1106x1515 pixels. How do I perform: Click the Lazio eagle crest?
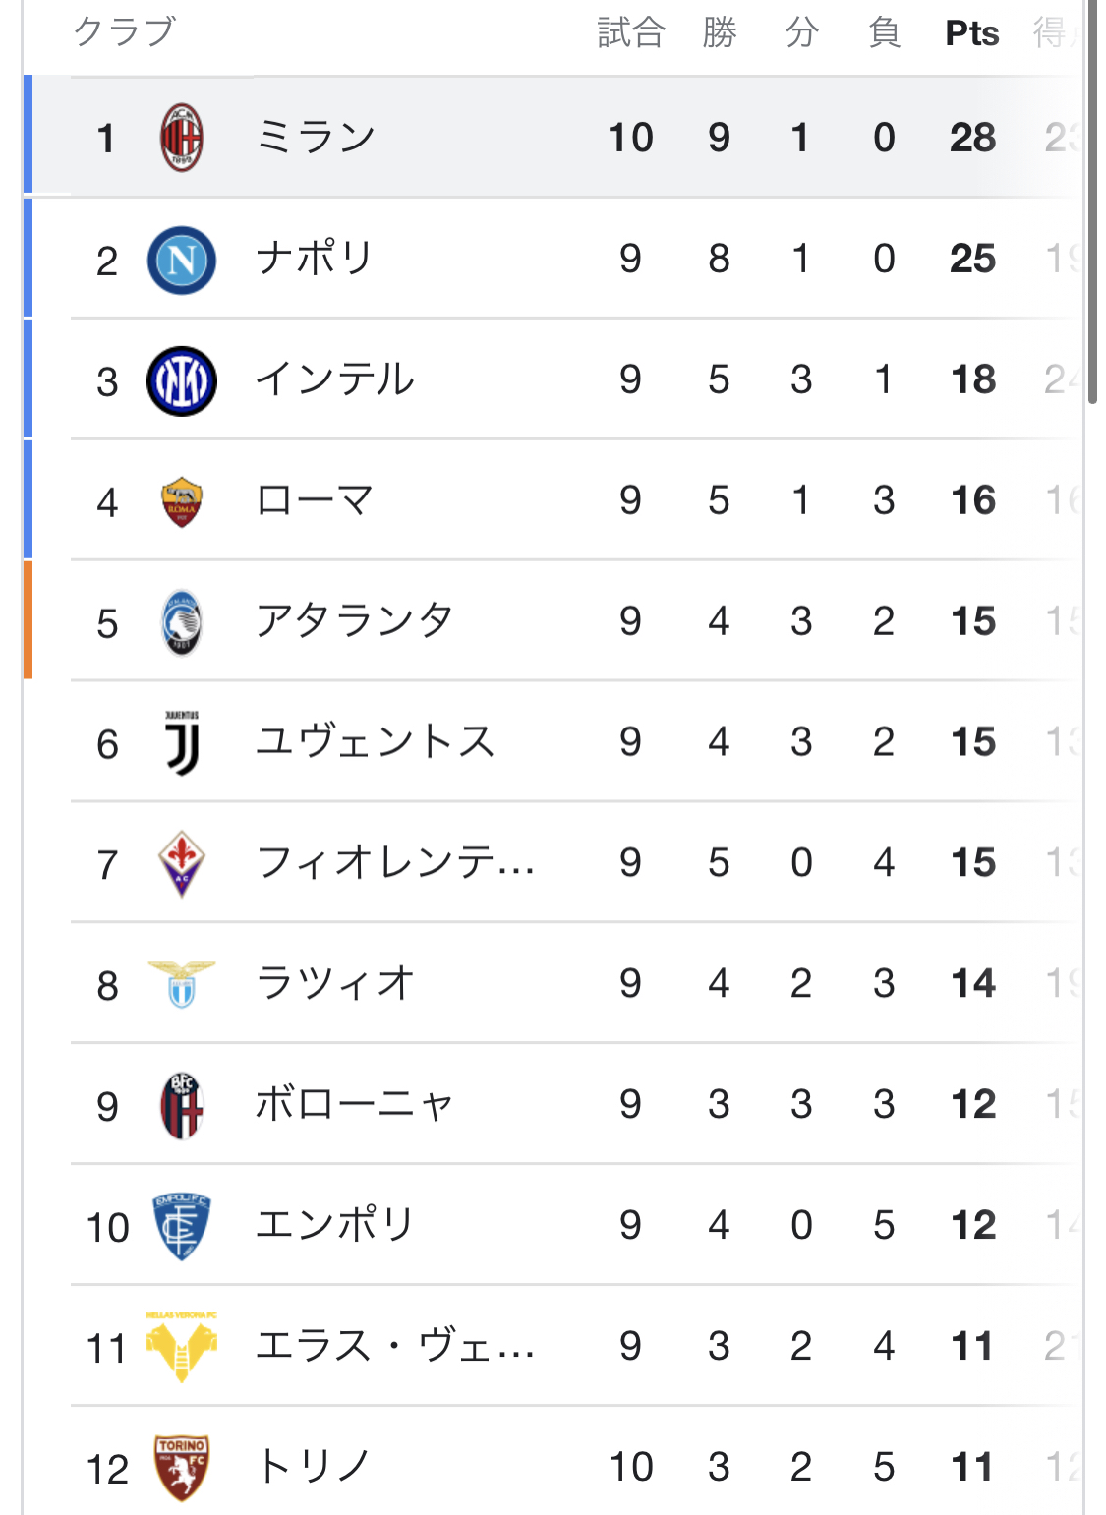[181, 984]
